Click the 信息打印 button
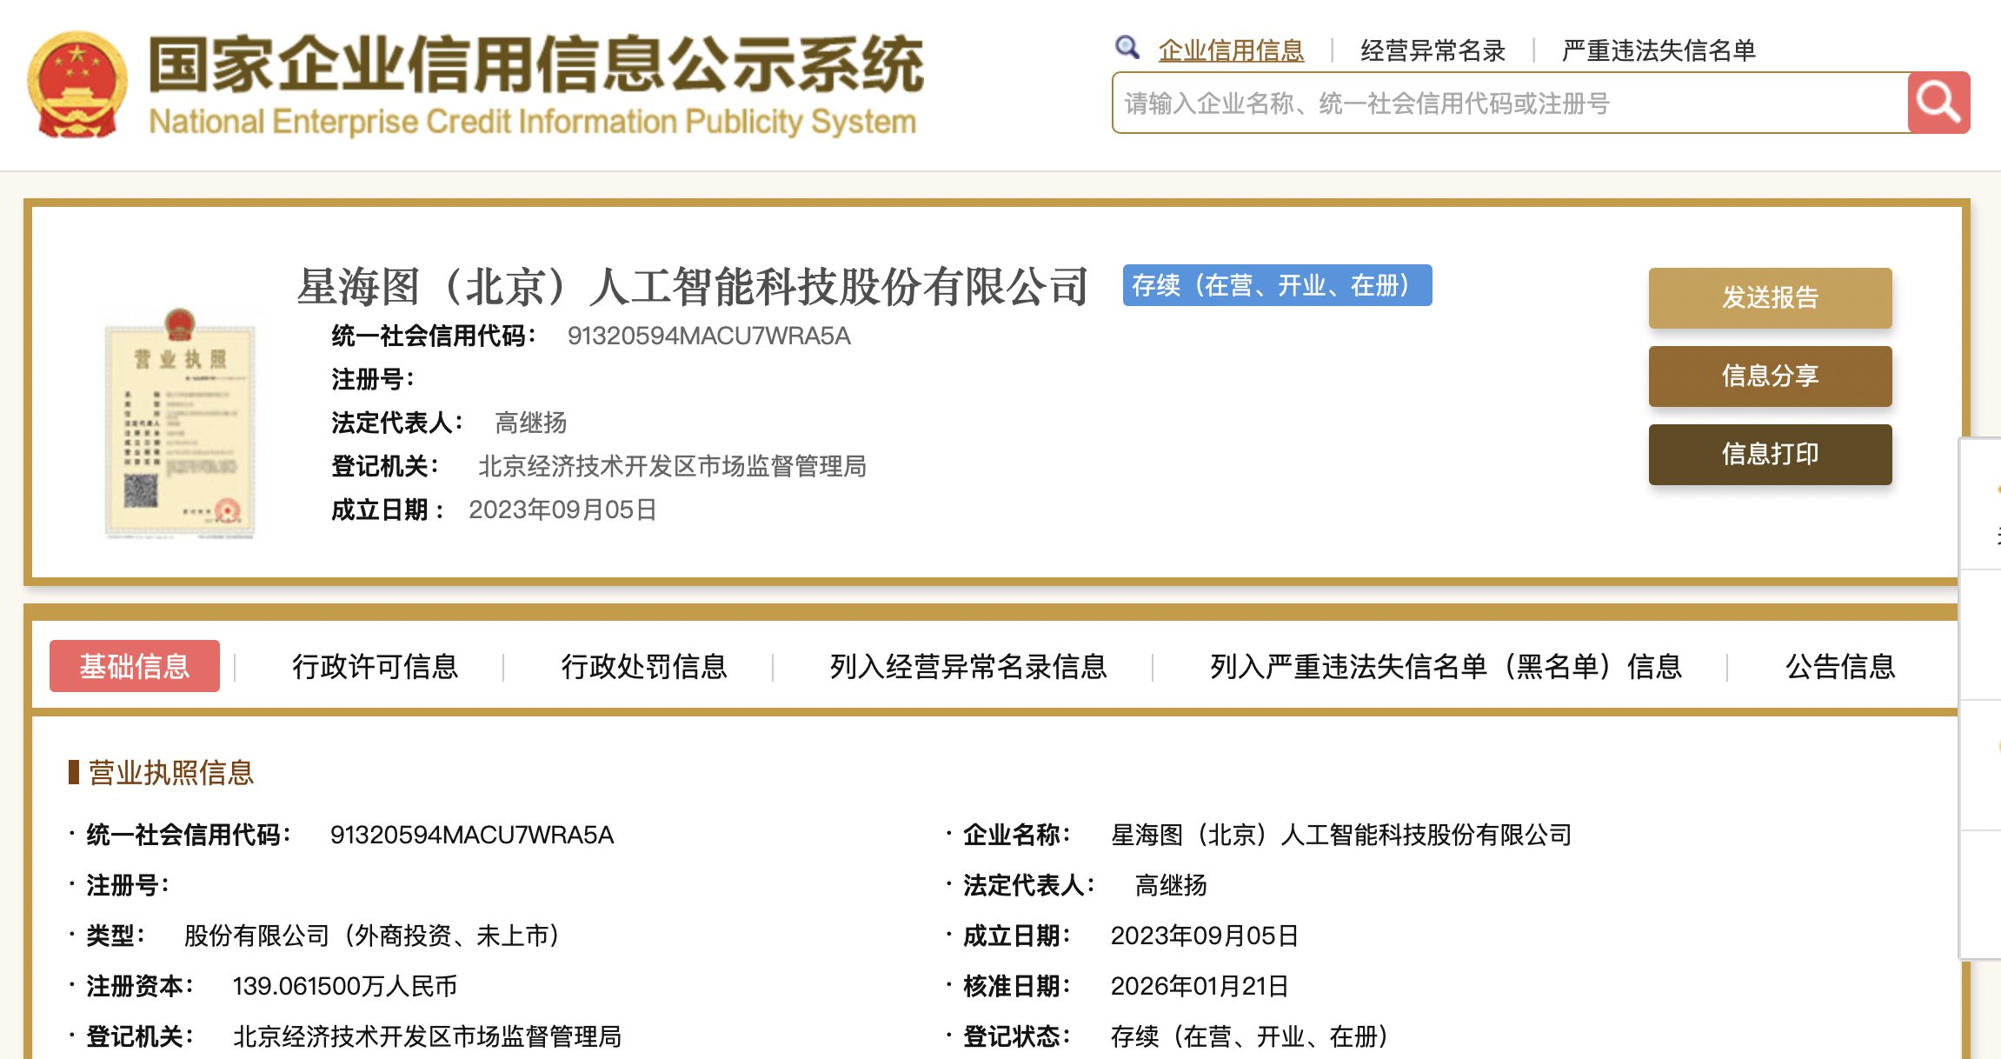 pos(1770,454)
